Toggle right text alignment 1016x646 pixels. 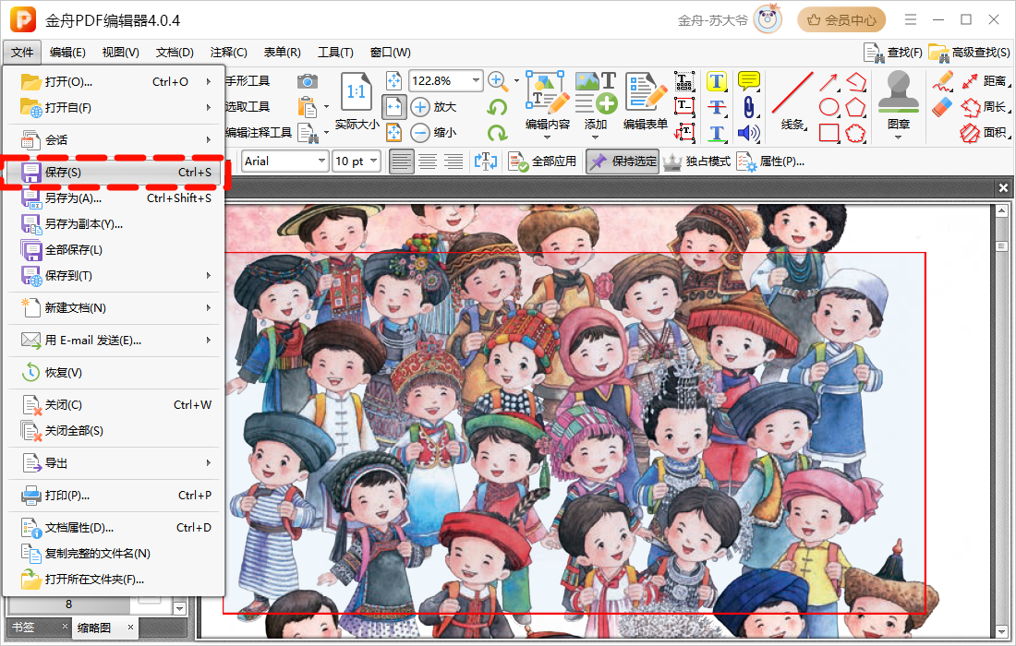pyautogui.click(x=453, y=161)
